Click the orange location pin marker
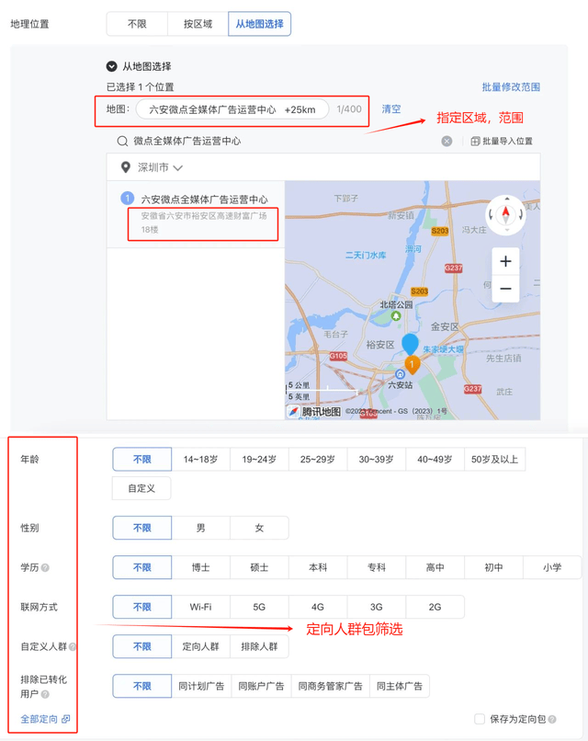588x741 pixels. tap(413, 365)
